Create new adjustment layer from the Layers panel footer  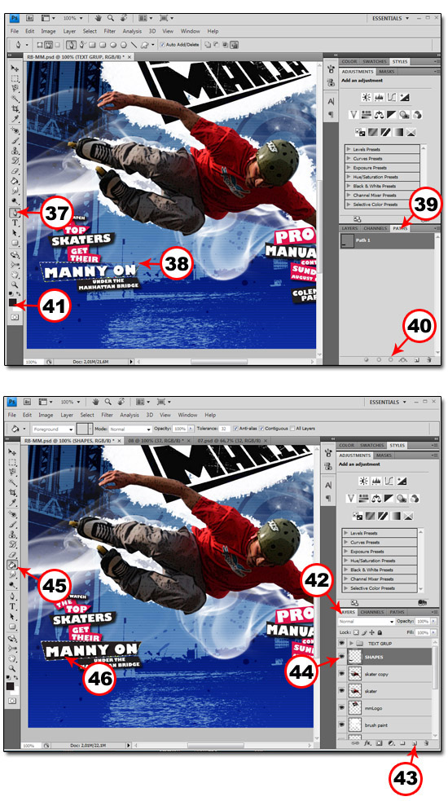[x=391, y=743]
